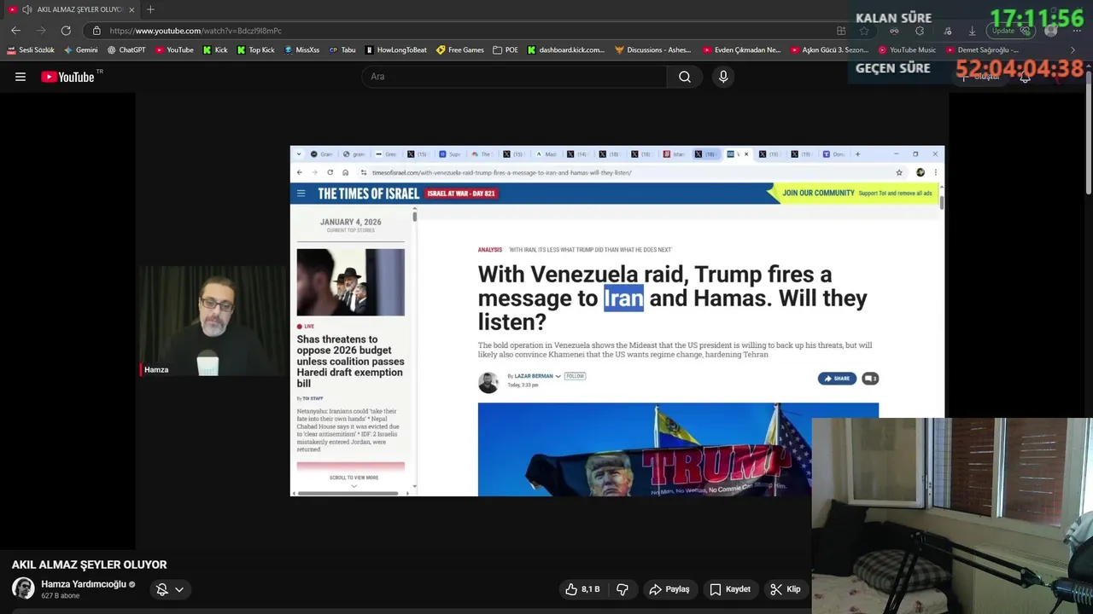Open Kick bookmark
Screen dimensions: 1093x614
point(215,50)
